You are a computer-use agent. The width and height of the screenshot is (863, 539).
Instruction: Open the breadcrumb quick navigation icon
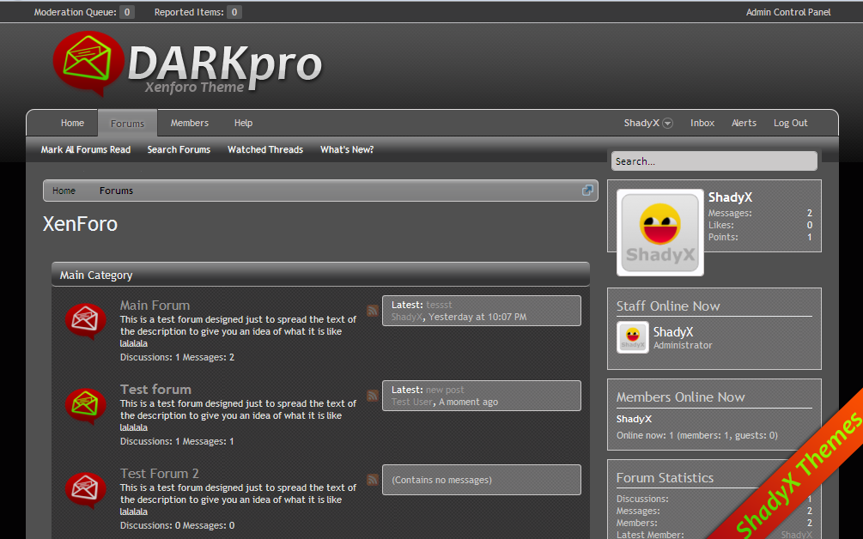point(587,191)
